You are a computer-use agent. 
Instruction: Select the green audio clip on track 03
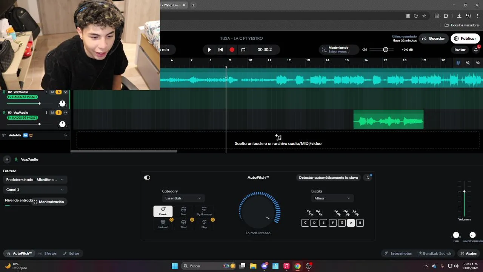click(x=388, y=119)
